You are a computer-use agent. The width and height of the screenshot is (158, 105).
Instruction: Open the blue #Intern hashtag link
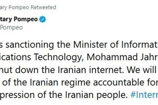(144, 95)
